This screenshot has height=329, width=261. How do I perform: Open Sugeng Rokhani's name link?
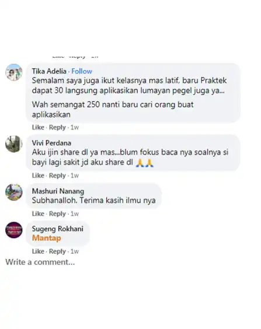point(58,229)
